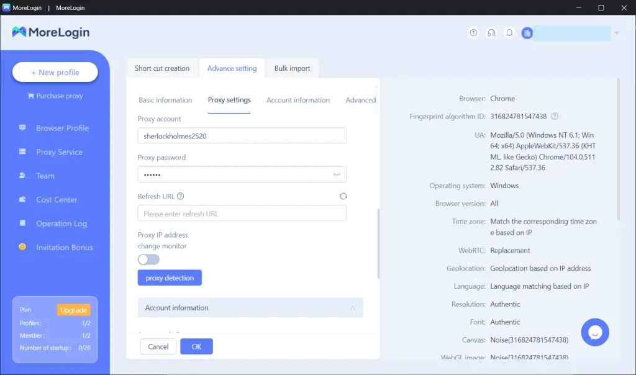Click the Proxy account input field
Screen dimensions: 636x375
242,136
